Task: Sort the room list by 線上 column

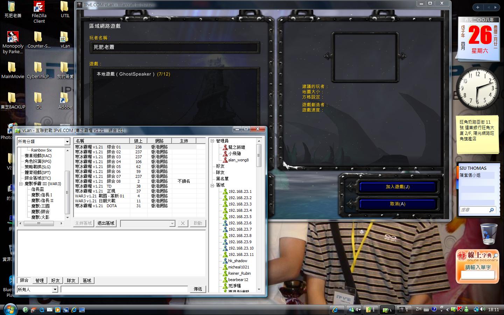Action: 138,141
